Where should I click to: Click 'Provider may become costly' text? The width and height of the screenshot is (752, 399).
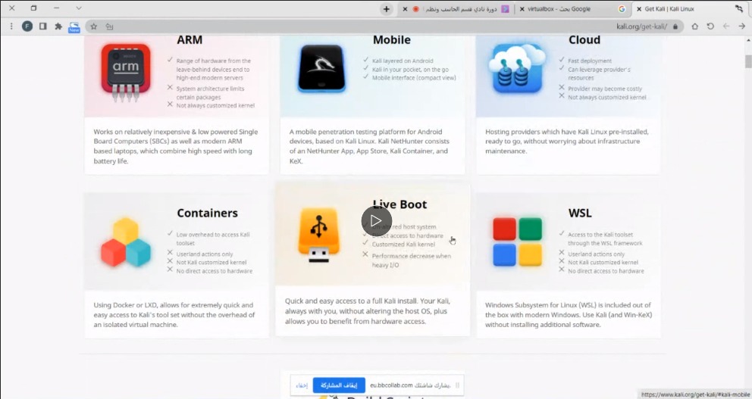click(x=605, y=89)
